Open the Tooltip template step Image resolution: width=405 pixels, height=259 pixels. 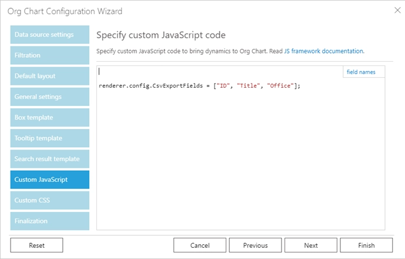[50, 138]
